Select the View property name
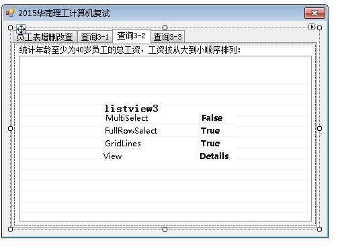Image resolution: width=344 pixels, height=249 pixels. [113, 156]
